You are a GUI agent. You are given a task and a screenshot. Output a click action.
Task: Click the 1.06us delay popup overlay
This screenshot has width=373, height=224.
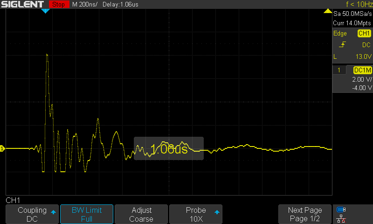pos(169,148)
